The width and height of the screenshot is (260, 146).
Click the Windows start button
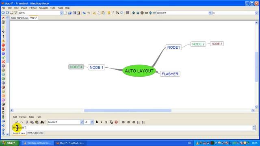(x=10, y=143)
